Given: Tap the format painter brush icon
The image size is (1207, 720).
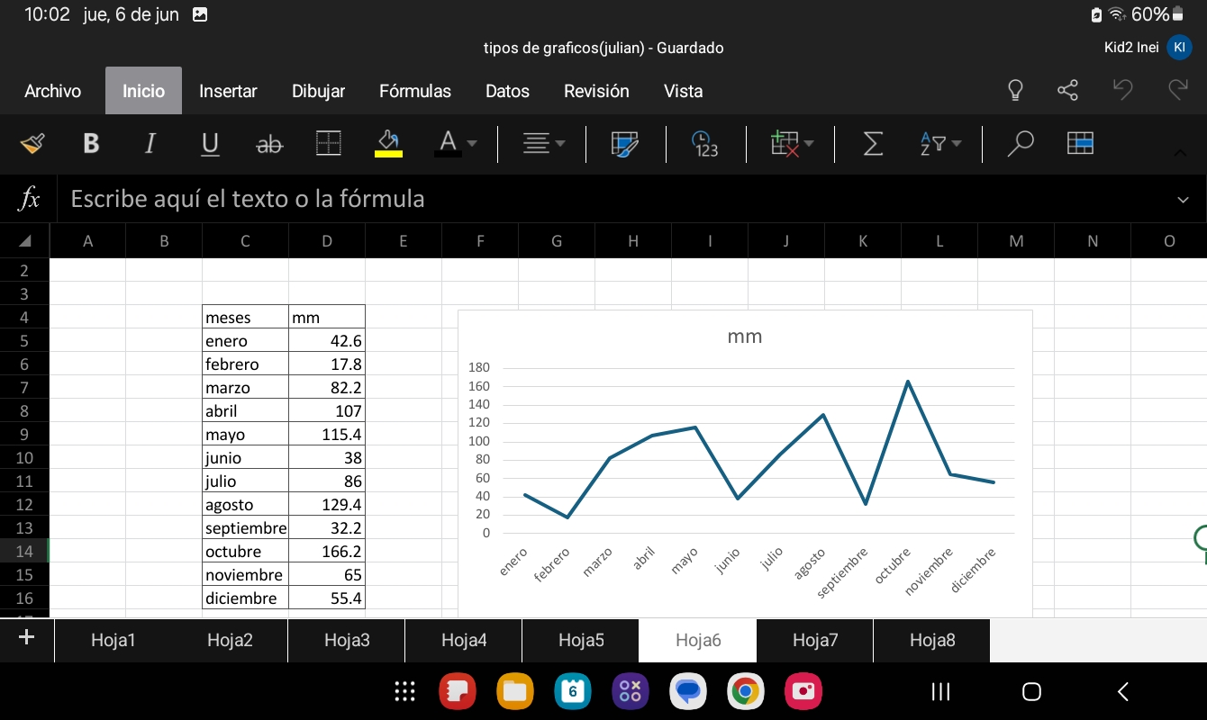Looking at the screenshot, I should pyautogui.click(x=32, y=144).
